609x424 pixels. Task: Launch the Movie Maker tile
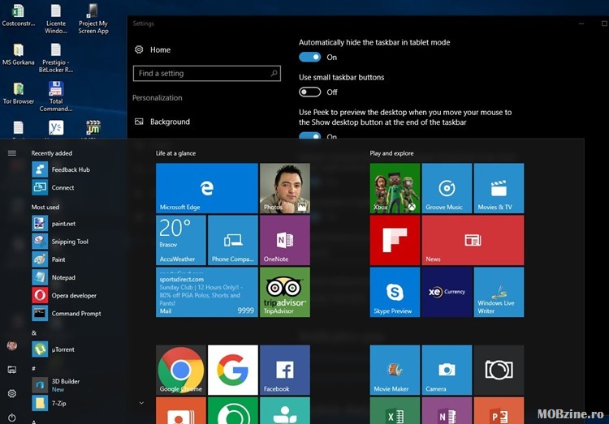395,370
